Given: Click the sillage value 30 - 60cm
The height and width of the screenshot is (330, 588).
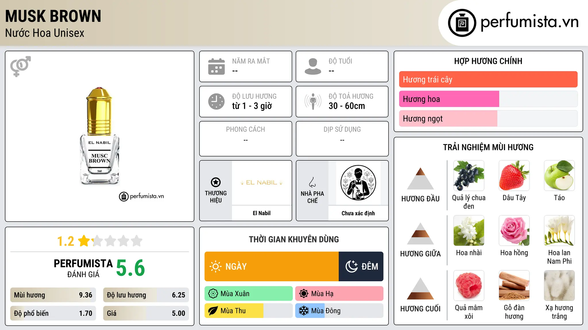Looking at the screenshot, I should [347, 106].
